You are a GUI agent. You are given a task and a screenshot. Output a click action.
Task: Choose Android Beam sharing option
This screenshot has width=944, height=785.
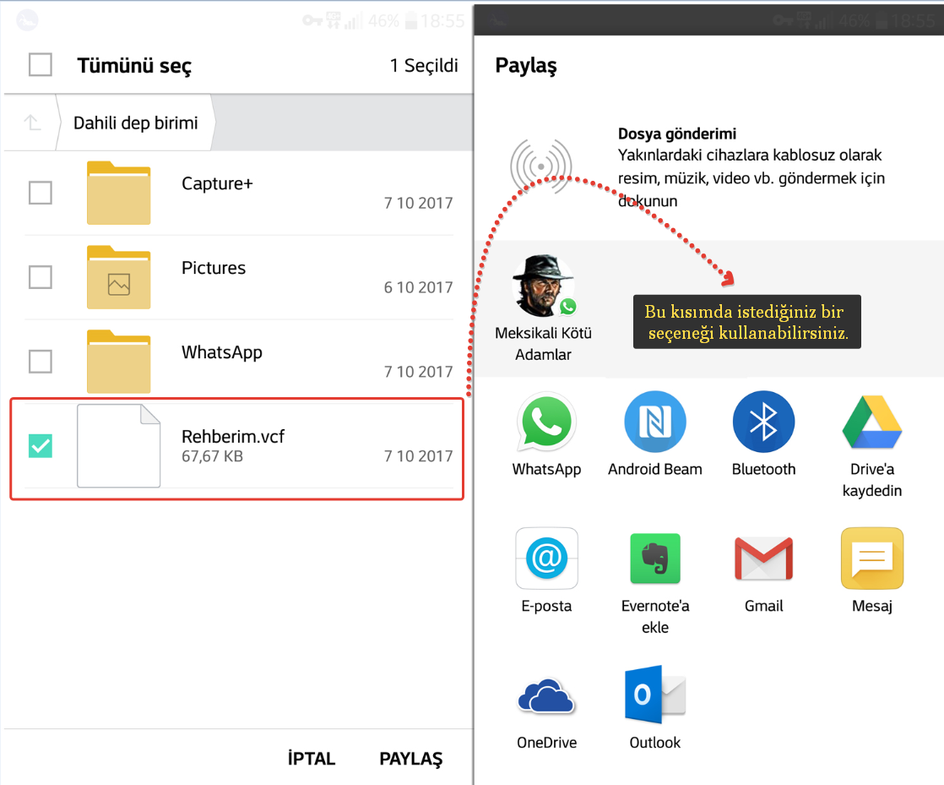point(654,422)
